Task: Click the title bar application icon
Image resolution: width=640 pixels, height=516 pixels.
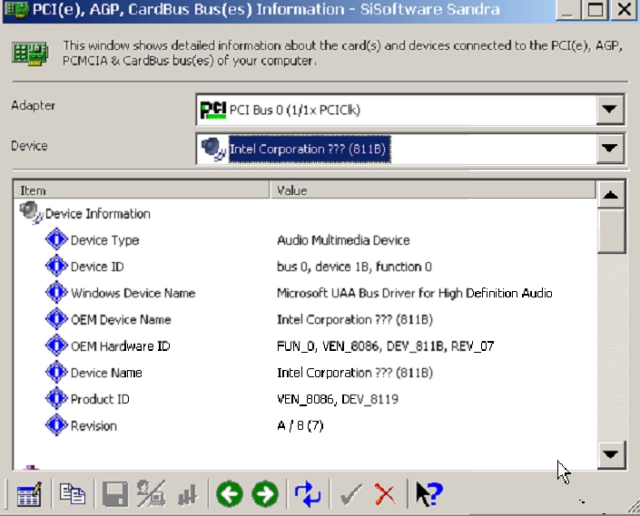Action: [16, 9]
